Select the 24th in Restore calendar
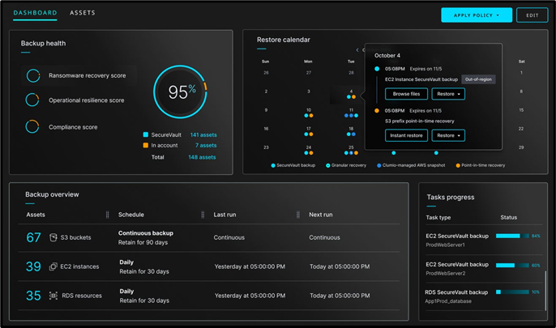The width and height of the screenshot is (556, 328). click(309, 150)
